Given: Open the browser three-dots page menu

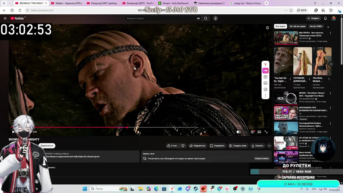Looking at the screenshot, I should coord(286,10).
